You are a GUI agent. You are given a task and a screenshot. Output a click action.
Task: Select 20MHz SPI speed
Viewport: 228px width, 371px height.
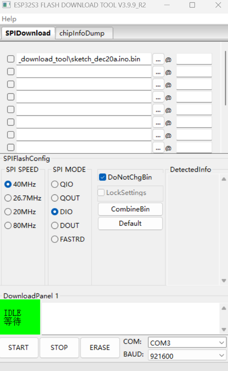(21, 212)
